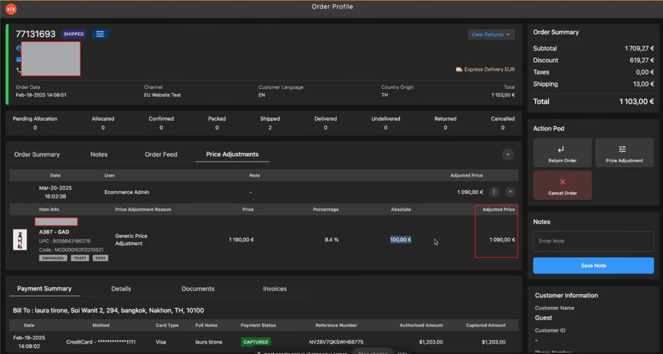Image resolution: width=663 pixels, height=354 pixels.
Task: Click the Express Delivery EUR label
Action: [489, 69]
